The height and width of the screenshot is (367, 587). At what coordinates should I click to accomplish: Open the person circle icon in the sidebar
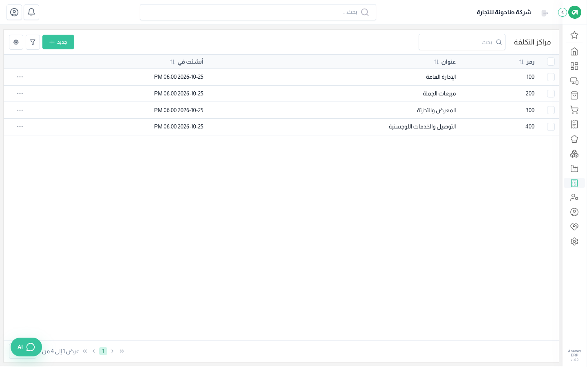pos(574,212)
